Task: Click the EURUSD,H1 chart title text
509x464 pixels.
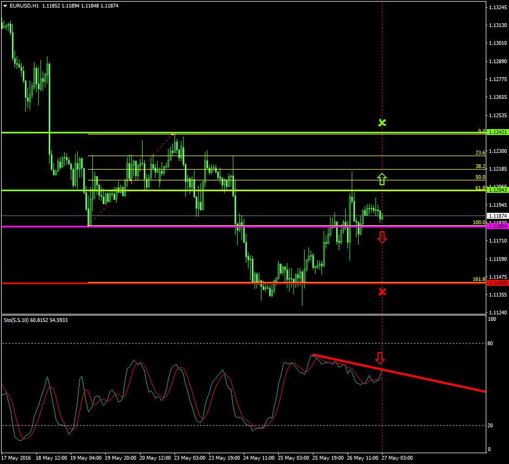Action: click(x=24, y=6)
